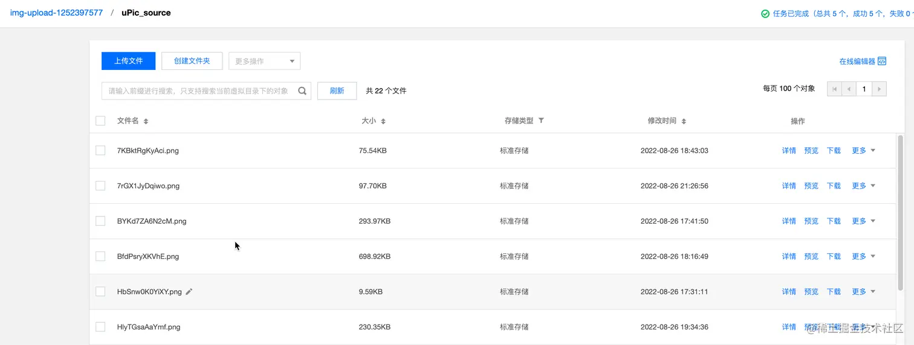Viewport: 914px width, 345px height.
Task: Go to previous page arrow
Action: tap(849, 89)
